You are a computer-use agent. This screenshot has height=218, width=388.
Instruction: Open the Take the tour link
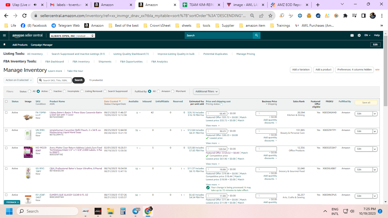point(75,71)
